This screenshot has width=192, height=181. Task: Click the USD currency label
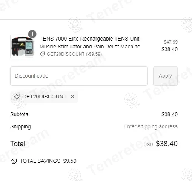[x=148, y=145]
